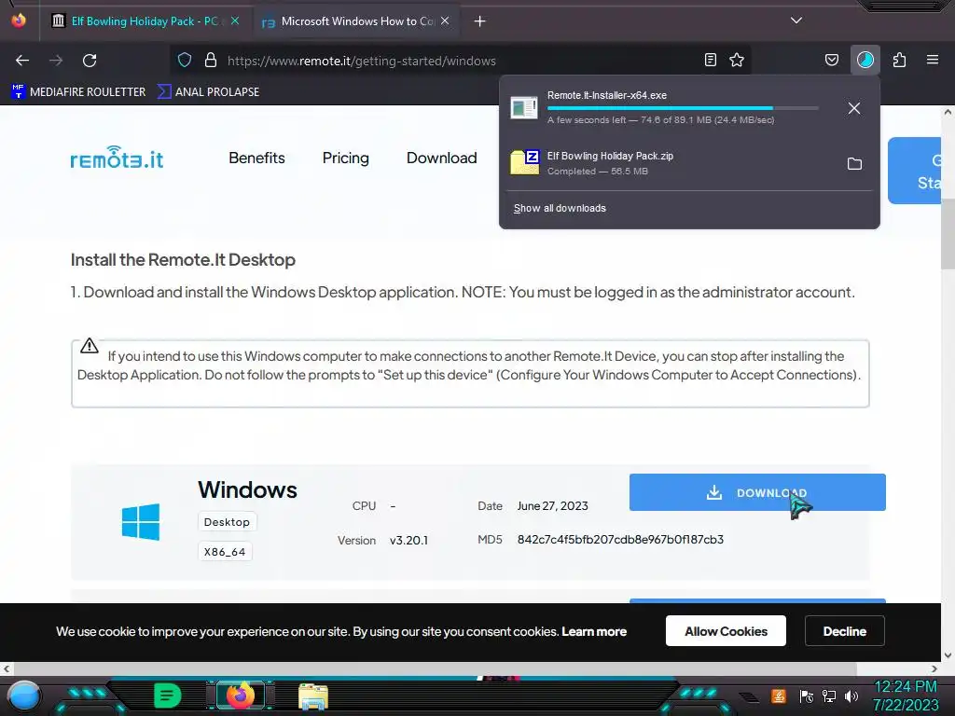
Task: Click the scroll right arrow
Action: pos(934,668)
